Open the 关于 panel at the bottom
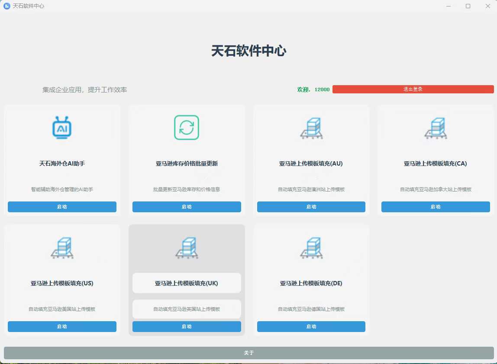This screenshot has width=497, height=364. (x=248, y=352)
